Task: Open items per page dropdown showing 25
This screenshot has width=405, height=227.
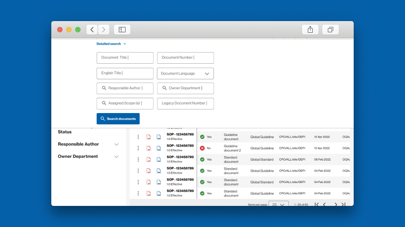Action: [279, 204]
